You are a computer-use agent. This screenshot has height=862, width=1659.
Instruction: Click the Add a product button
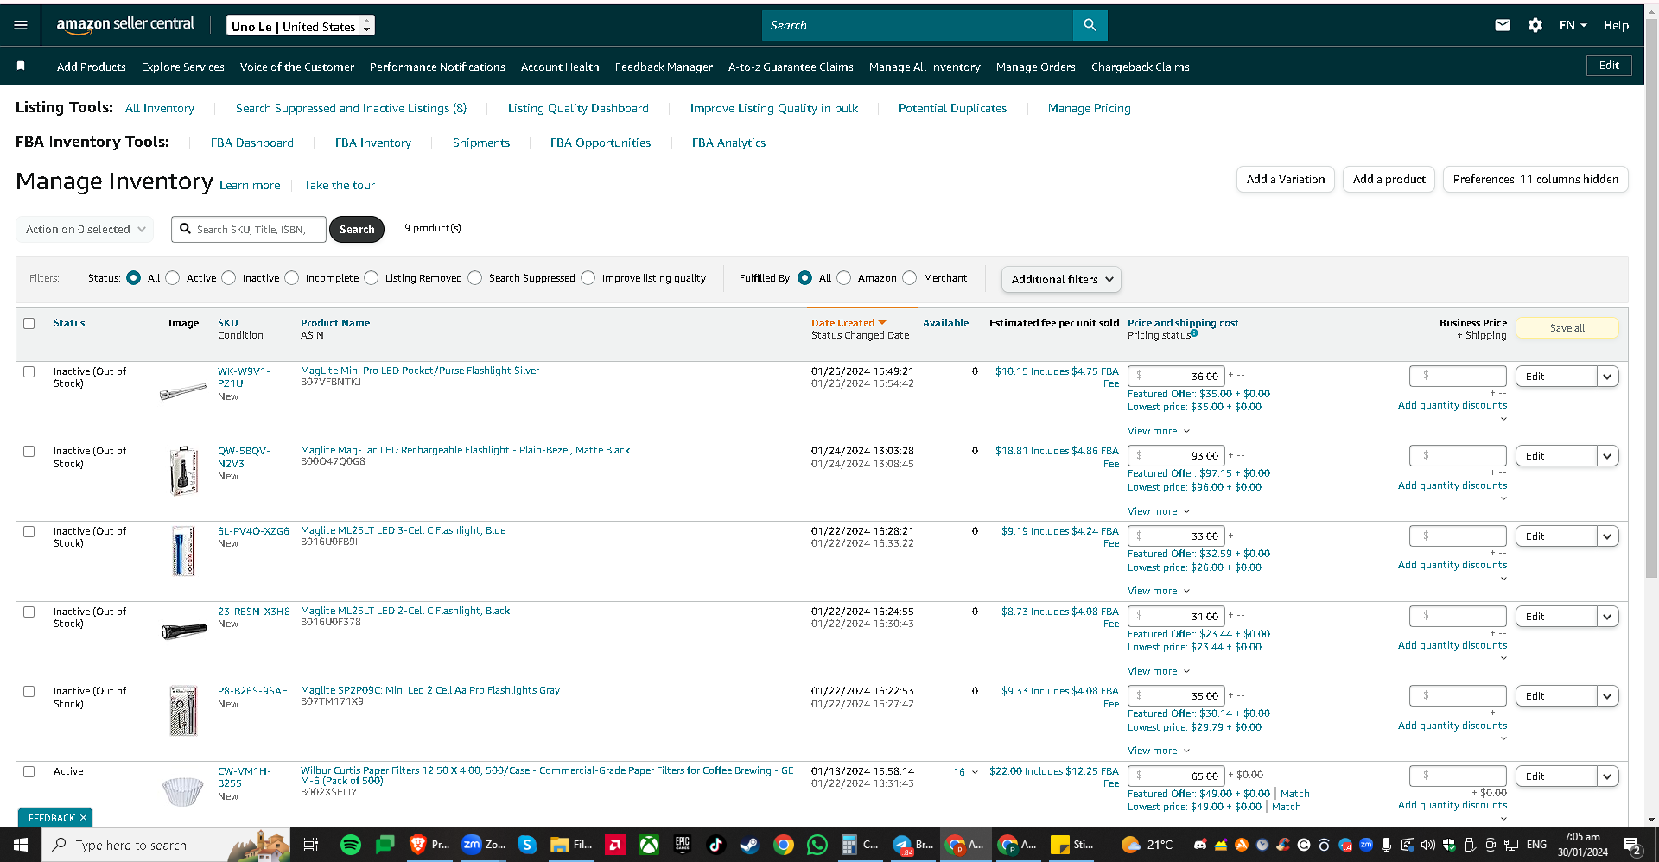[x=1389, y=179]
